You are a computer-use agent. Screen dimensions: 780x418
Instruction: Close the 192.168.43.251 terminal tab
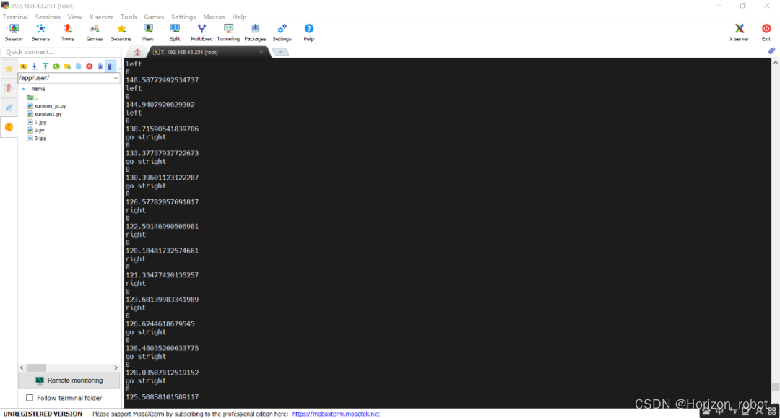pyautogui.click(x=261, y=52)
